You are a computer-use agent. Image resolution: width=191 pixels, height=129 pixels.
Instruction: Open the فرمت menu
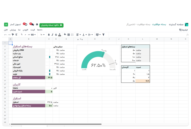pos(33,30)
